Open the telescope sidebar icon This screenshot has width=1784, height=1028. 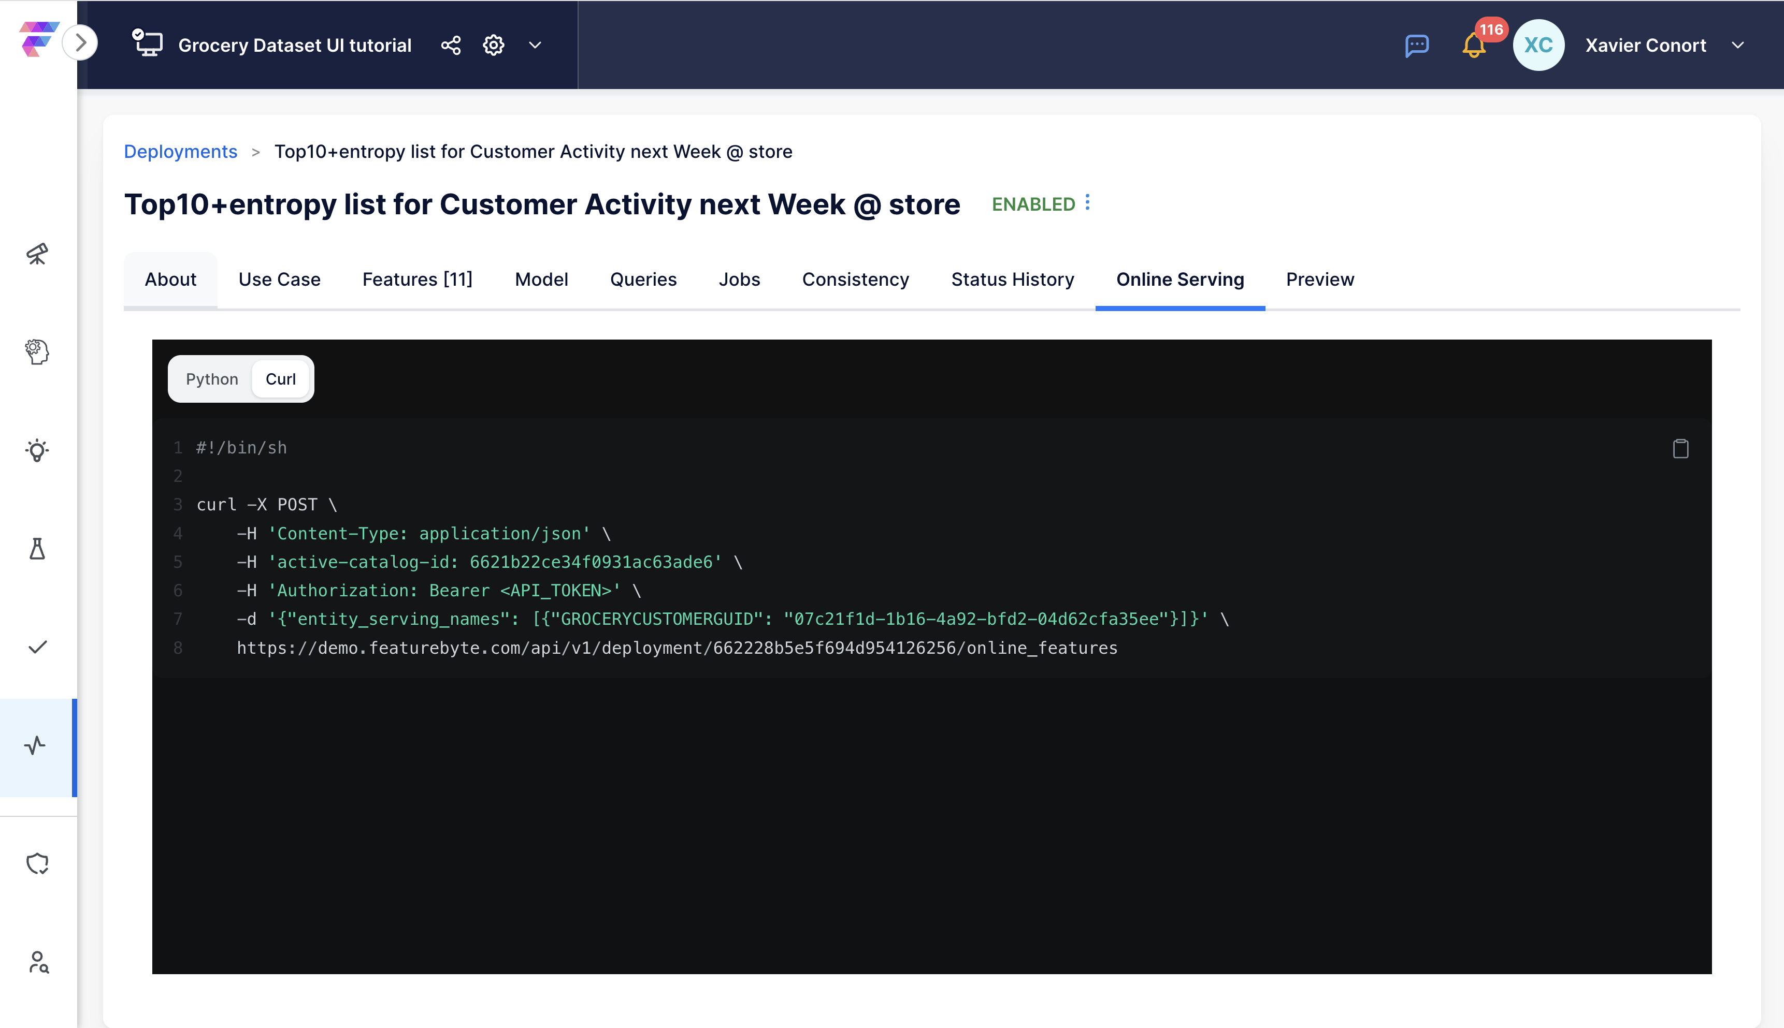(37, 254)
